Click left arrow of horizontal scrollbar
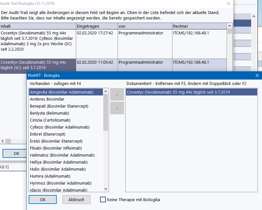Image resolution: width=262 pixels, height=210 pixels. pyautogui.click(x=3, y=141)
